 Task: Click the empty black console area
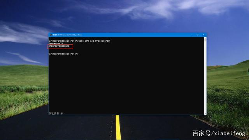126,82
